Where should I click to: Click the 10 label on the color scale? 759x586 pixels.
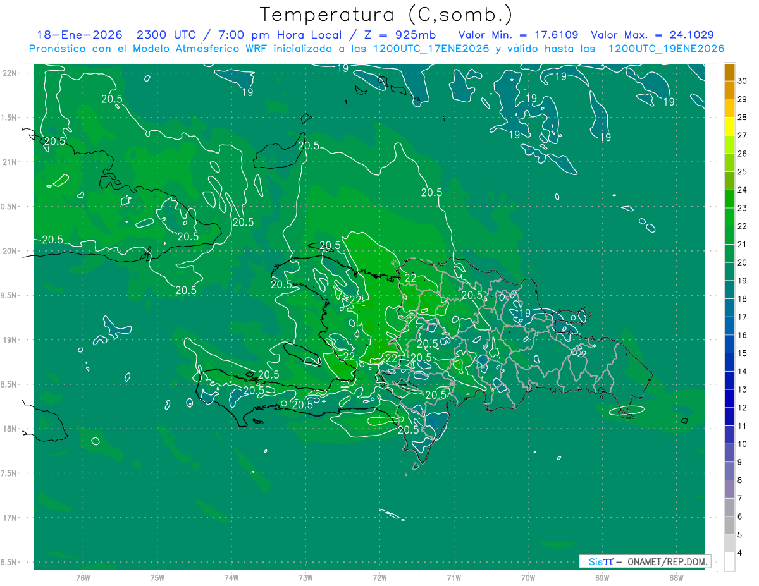[743, 444]
